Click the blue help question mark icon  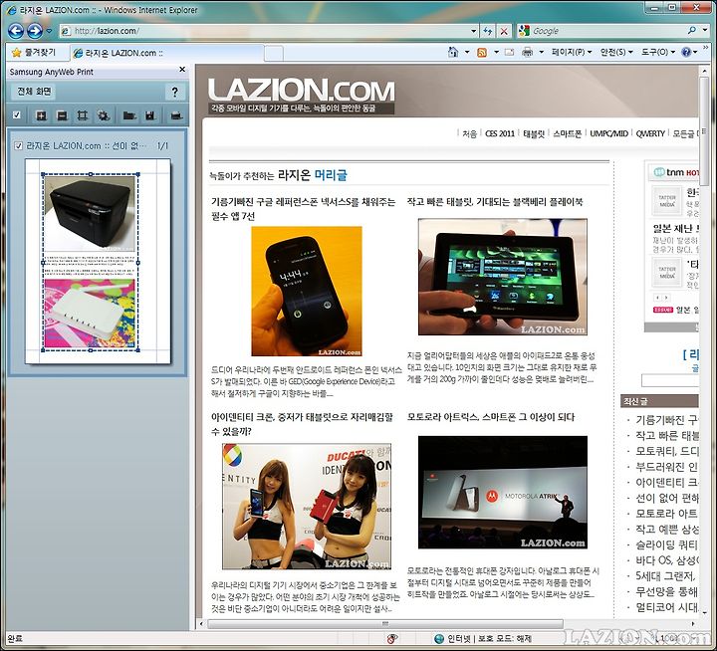tap(686, 52)
